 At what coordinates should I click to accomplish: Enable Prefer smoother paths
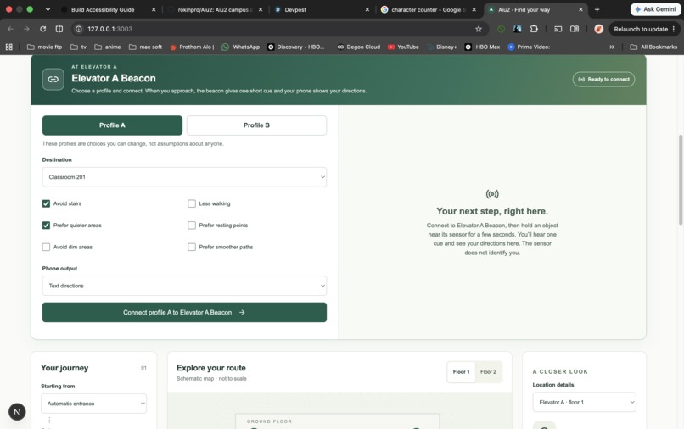click(192, 248)
